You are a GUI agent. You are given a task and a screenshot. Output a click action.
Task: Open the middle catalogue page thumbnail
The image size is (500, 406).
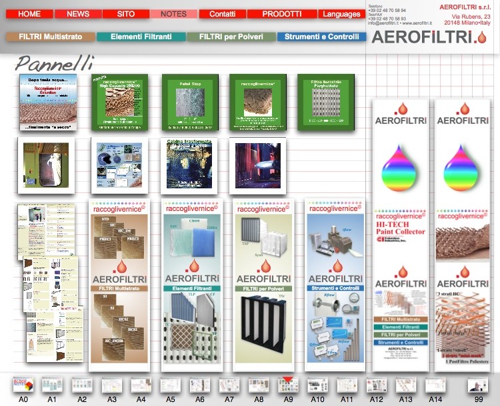pos(51,284)
